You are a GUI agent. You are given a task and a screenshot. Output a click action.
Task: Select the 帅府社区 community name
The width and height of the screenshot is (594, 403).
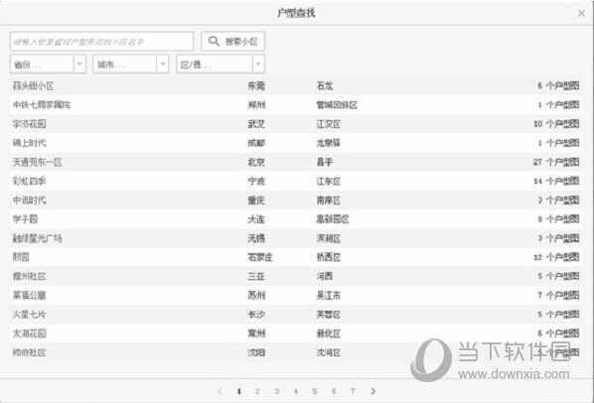(29, 352)
